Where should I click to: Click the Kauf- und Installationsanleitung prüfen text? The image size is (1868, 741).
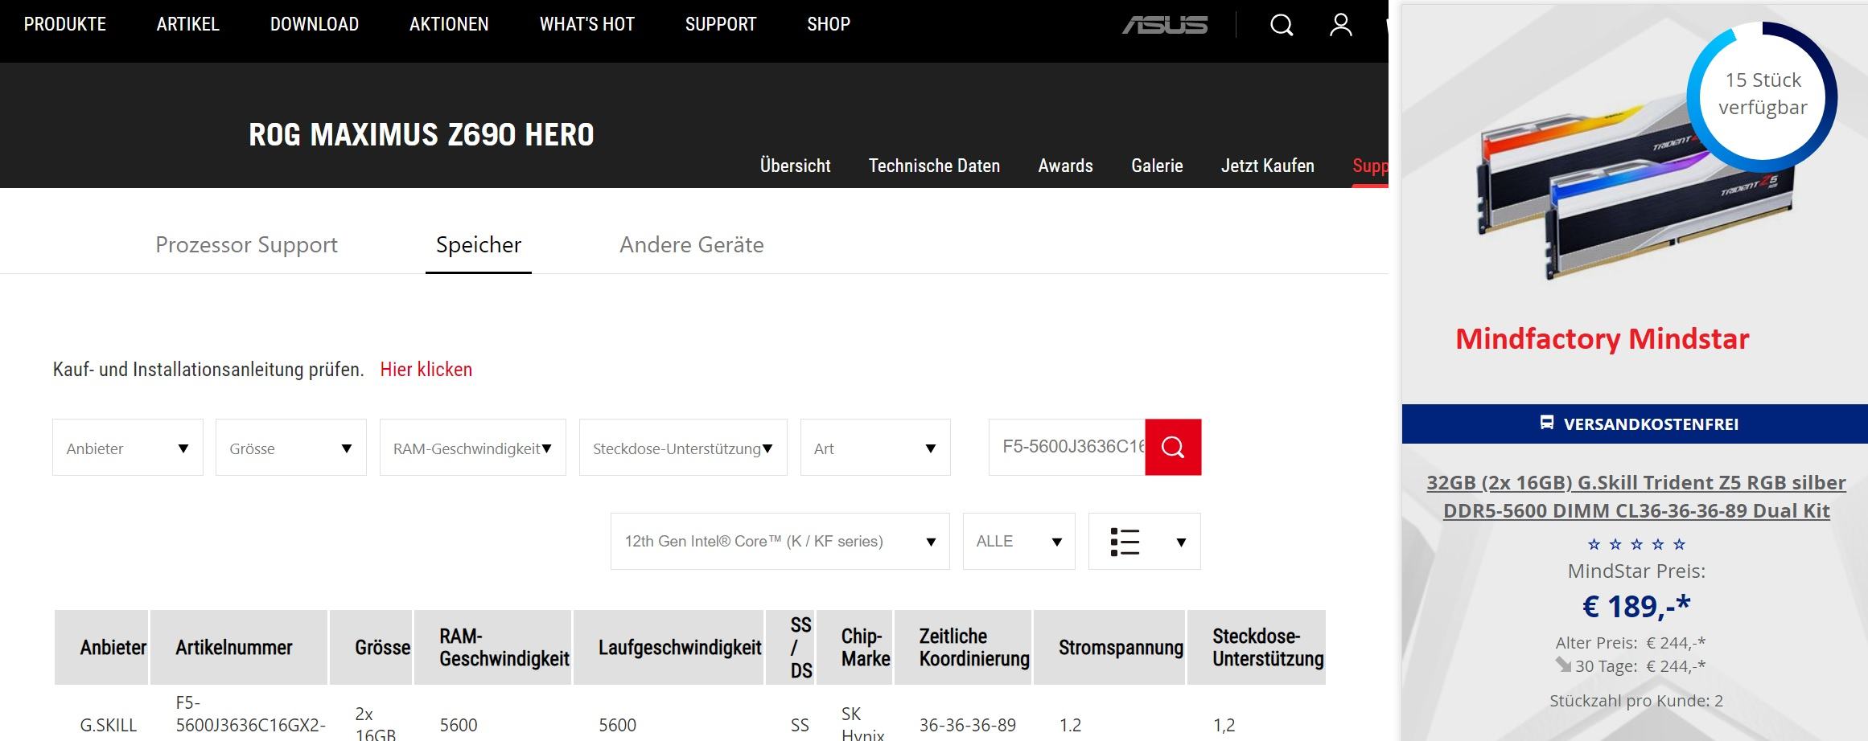[x=208, y=370]
